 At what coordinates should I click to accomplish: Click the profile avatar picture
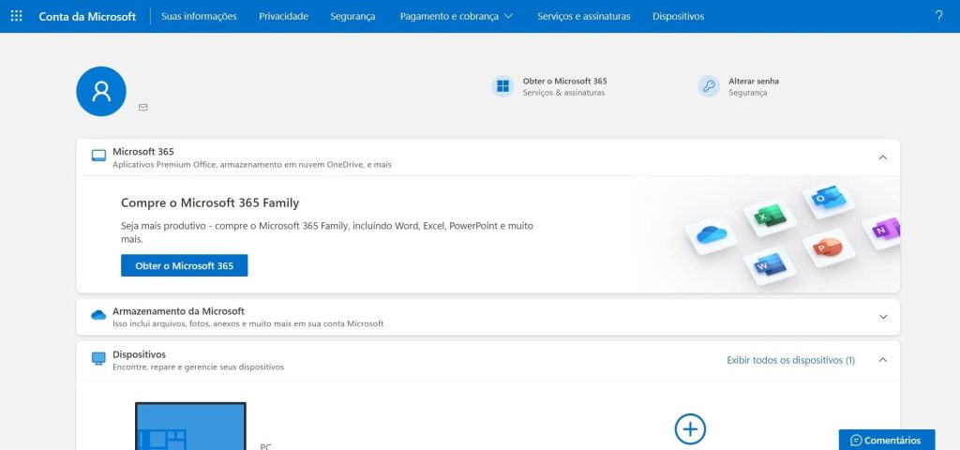[101, 91]
